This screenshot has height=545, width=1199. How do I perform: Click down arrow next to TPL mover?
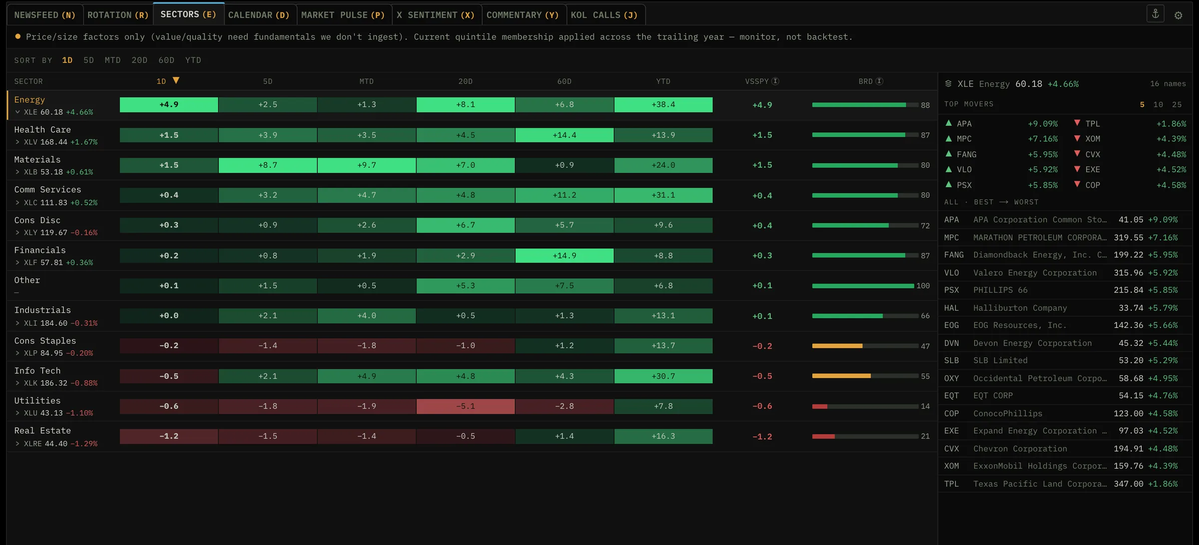pyautogui.click(x=1077, y=123)
